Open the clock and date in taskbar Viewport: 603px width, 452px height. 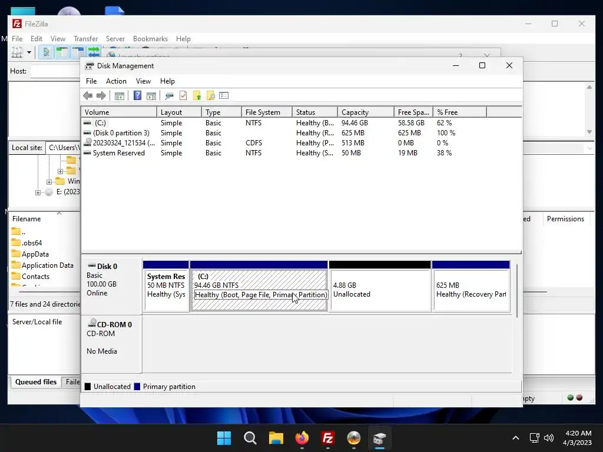click(x=577, y=438)
